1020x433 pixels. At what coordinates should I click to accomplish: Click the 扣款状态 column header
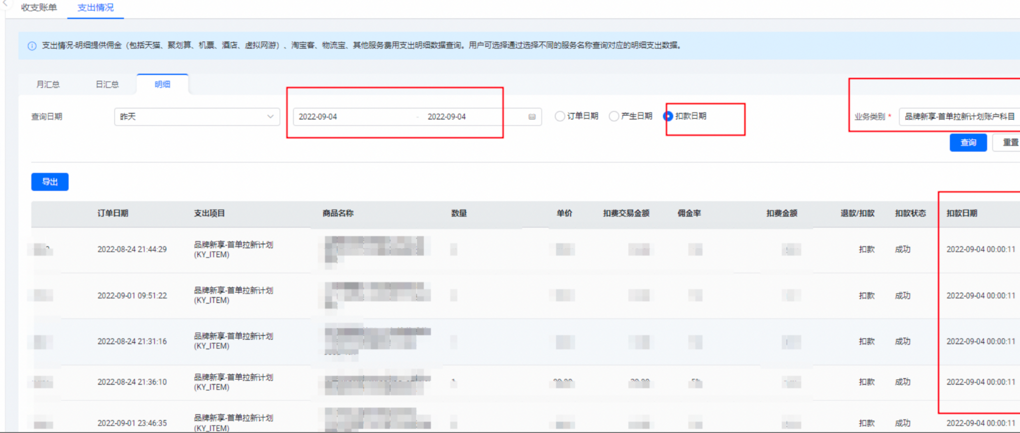click(910, 213)
